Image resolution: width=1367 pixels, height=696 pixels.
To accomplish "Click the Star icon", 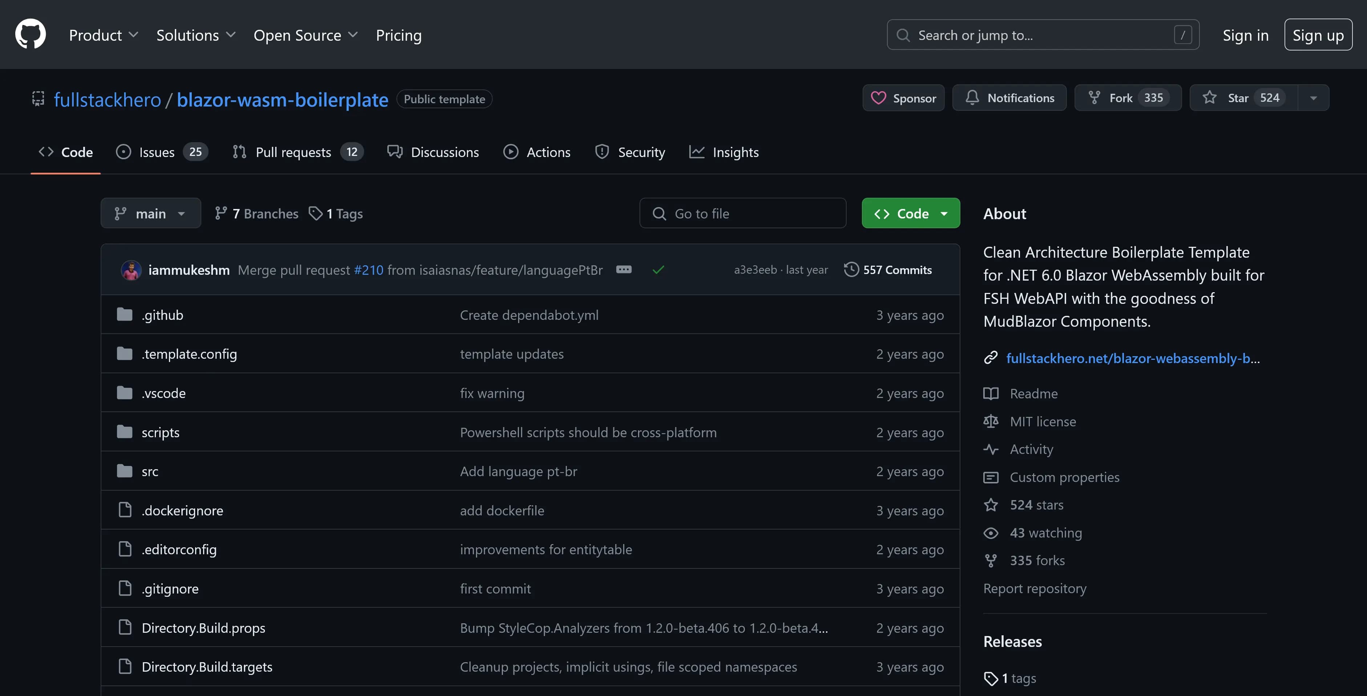I will coord(1209,98).
